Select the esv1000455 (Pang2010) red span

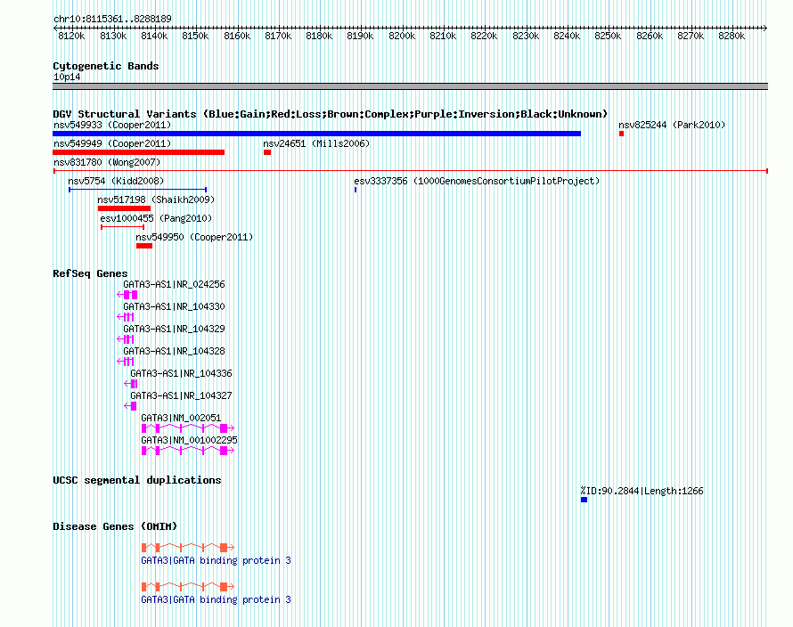coord(122,227)
